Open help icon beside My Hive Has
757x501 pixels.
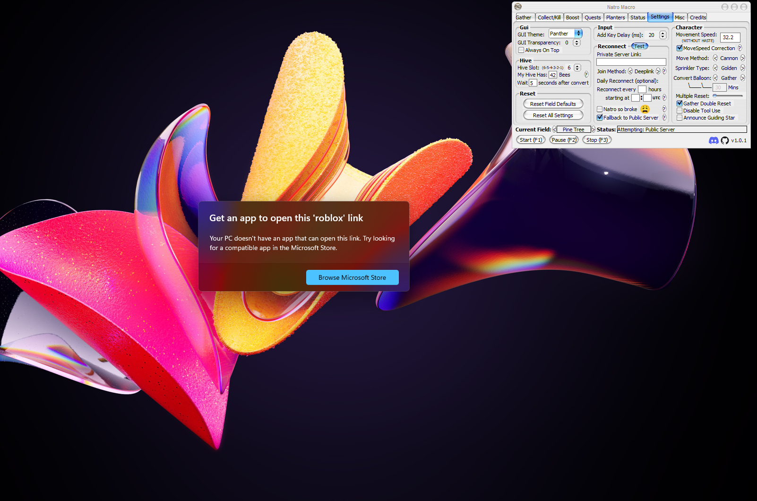[x=586, y=74]
